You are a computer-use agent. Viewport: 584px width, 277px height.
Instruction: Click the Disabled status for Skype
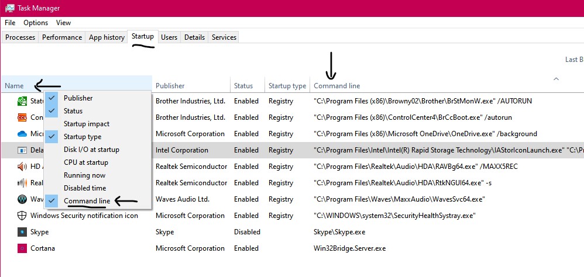[x=247, y=232]
